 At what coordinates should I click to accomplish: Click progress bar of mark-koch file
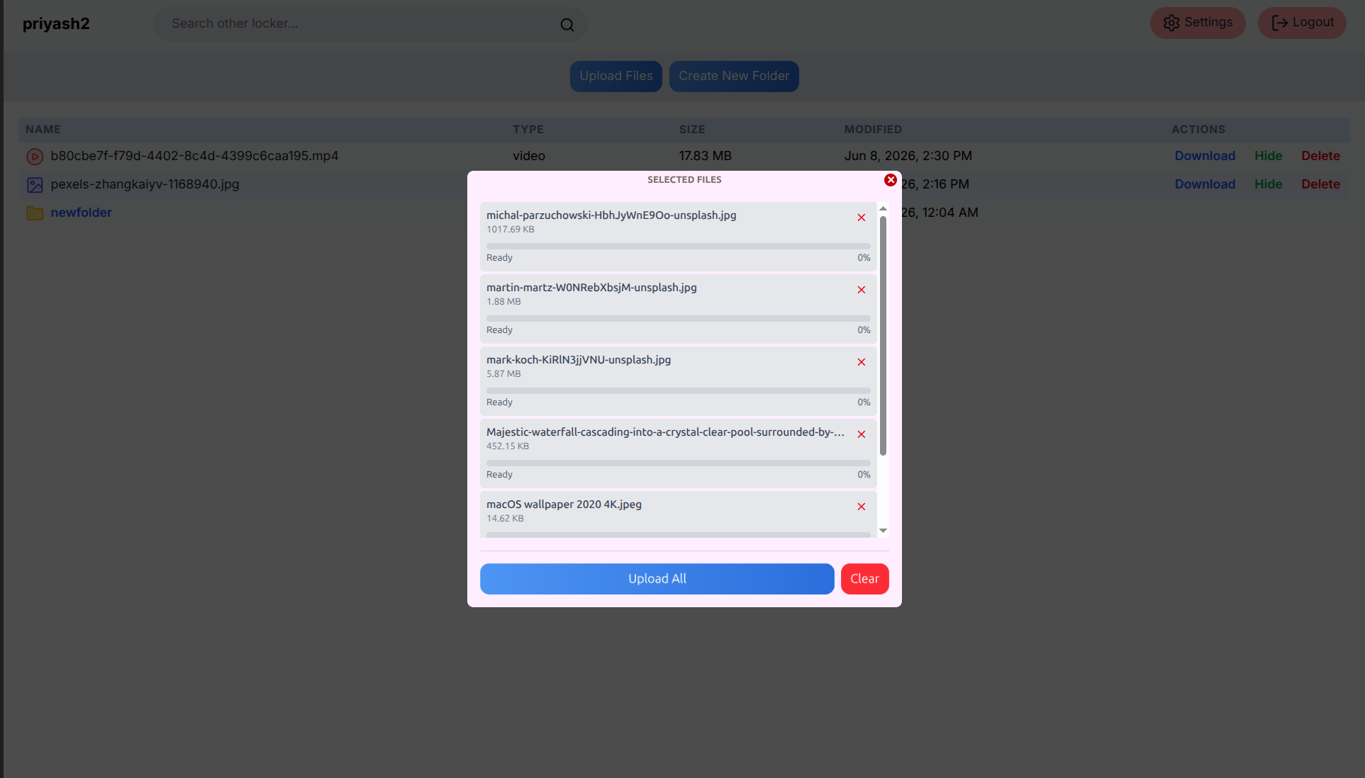[679, 390]
